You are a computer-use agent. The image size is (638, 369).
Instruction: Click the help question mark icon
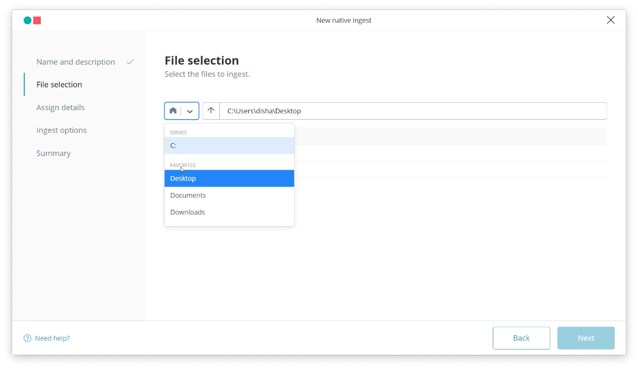click(x=27, y=338)
